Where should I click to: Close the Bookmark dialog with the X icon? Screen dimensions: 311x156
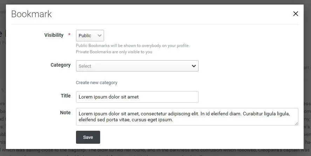(x=296, y=14)
